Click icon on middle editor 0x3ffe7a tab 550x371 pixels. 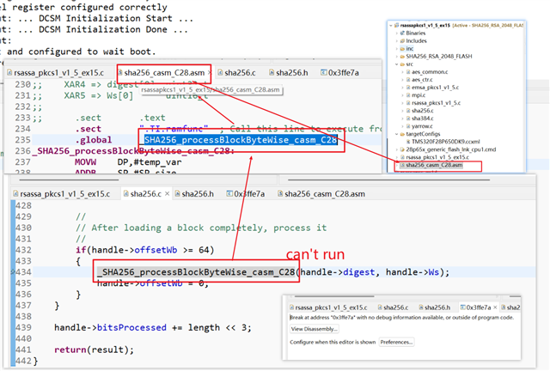(229, 193)
